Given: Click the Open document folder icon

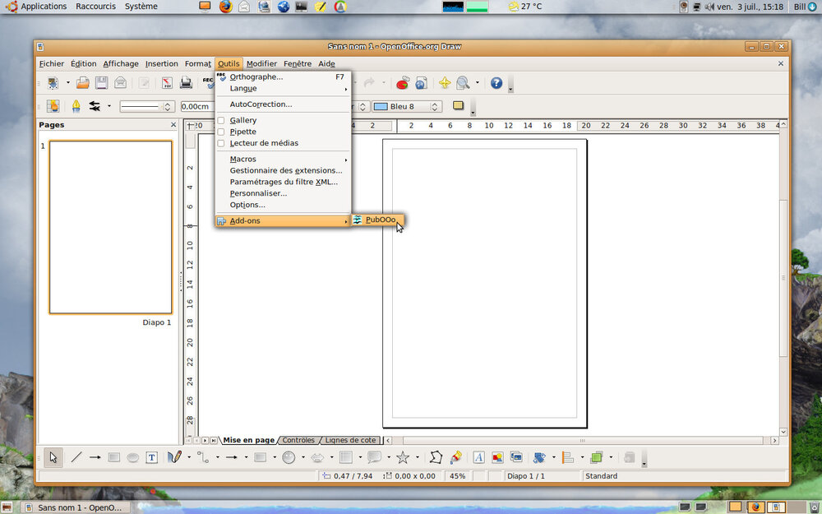Looking at the screenshot, I should [82, 83].
